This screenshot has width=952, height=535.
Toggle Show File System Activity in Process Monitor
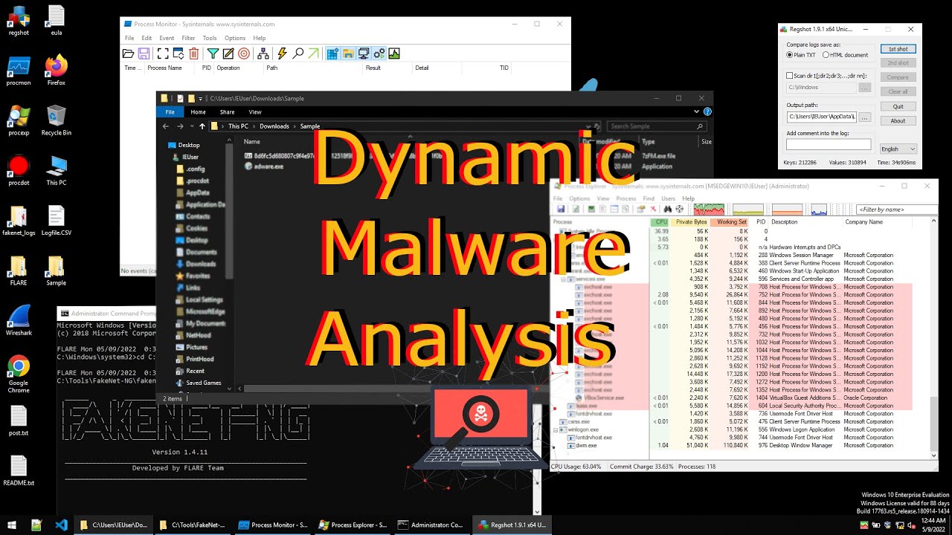347,53
